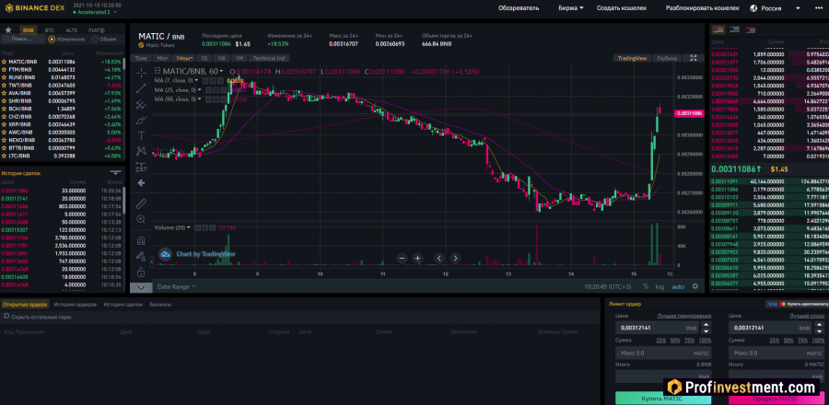Click the pair search field Поиск
Image resolution: width=829 pixels, height=405 pixels.
click(23, 39)
